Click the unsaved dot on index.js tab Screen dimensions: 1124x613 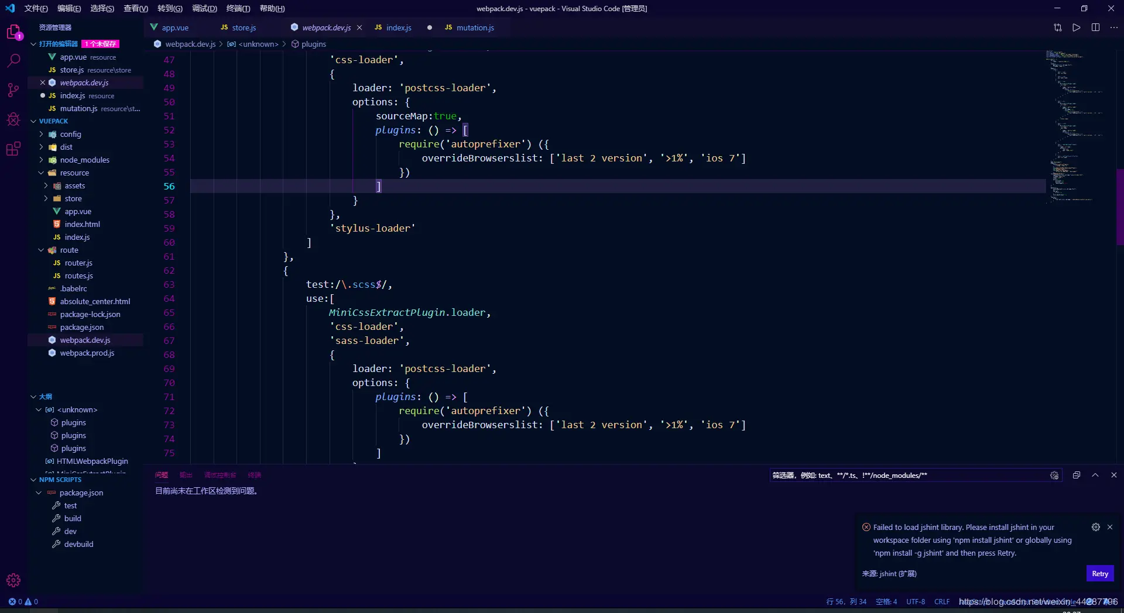coord(430,27)
